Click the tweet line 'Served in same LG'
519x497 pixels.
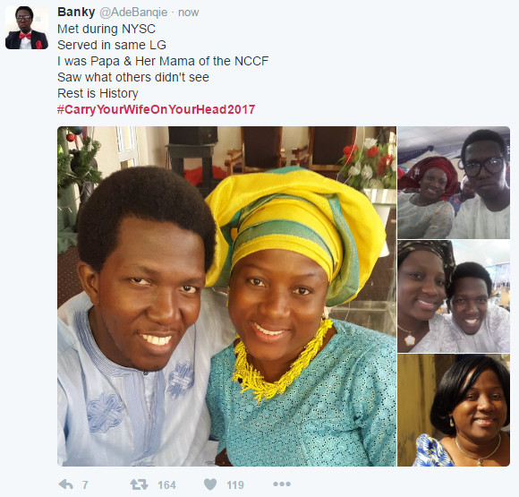click(112, 45)
